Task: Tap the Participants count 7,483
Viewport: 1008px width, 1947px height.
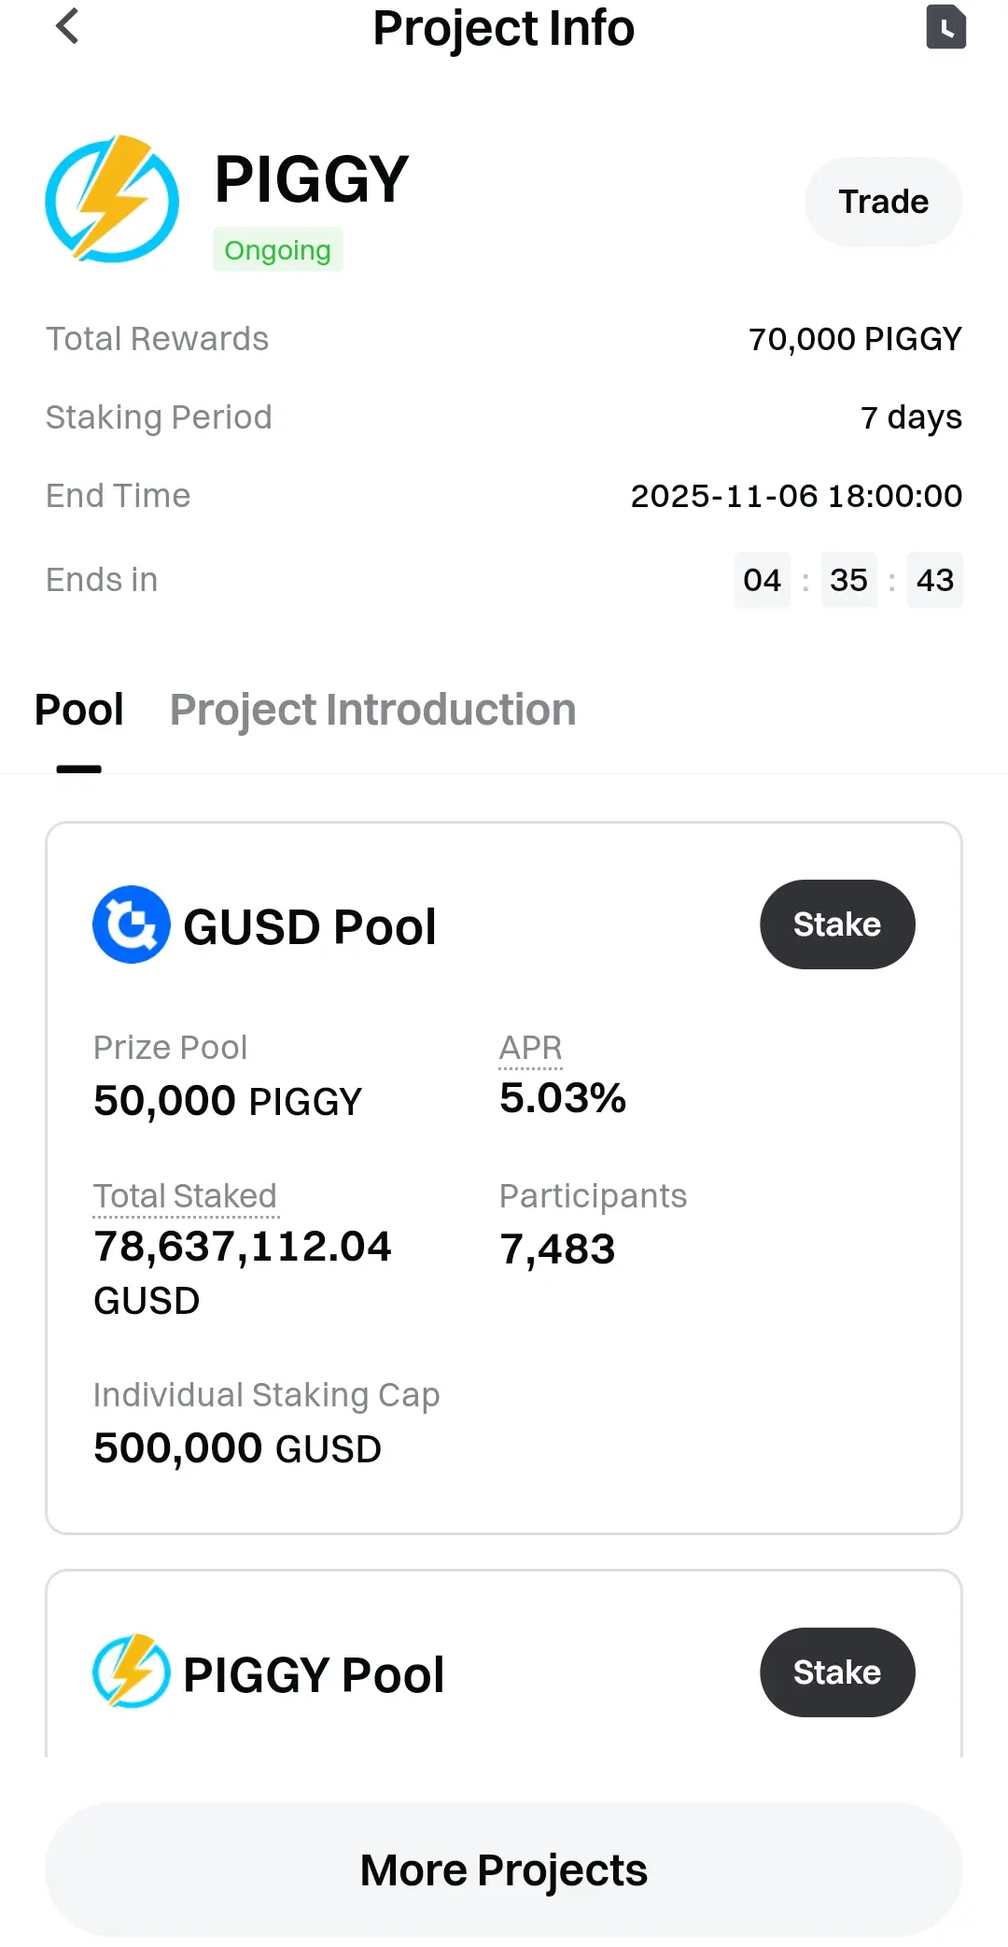Action: point(557,1249)
